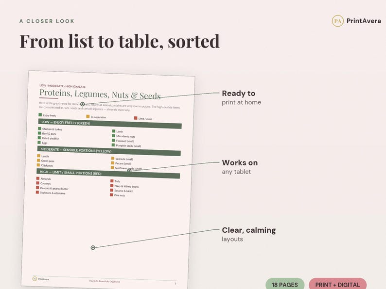This screenshot has height=289, width=386.
Task: Click the 'Pecans (small)' list item
Action: pos(121,163)
